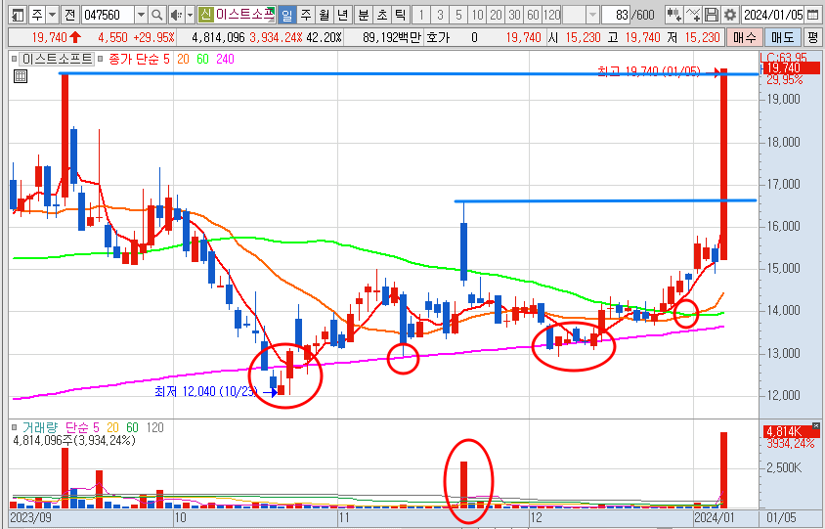This screenshot has width=825, height=529.
Task: Expand the stock code history dropdown
Action: (x=141, y=15)
